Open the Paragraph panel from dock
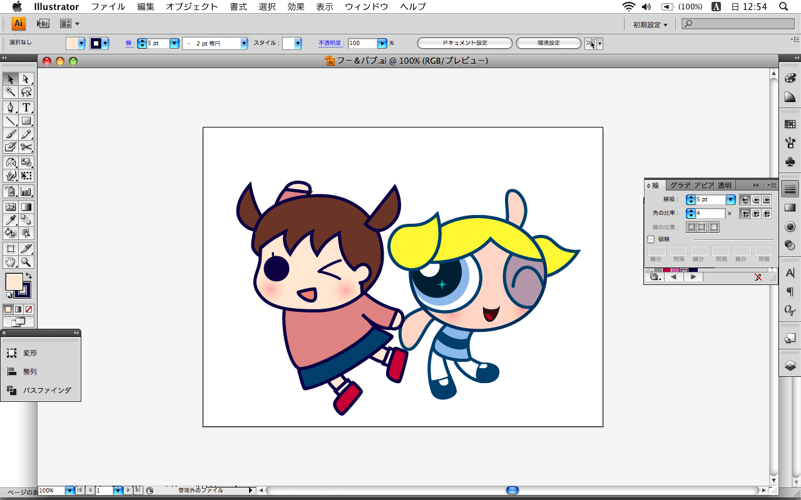This screenshot has height=500, width=801. 790,291
